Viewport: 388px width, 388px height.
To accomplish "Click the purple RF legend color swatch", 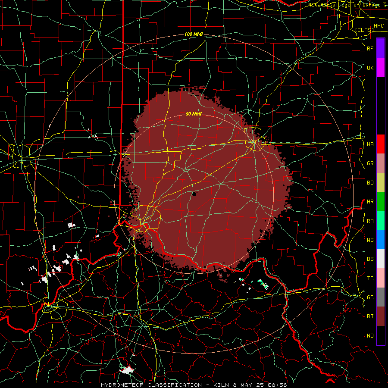I will coord(381,48).
